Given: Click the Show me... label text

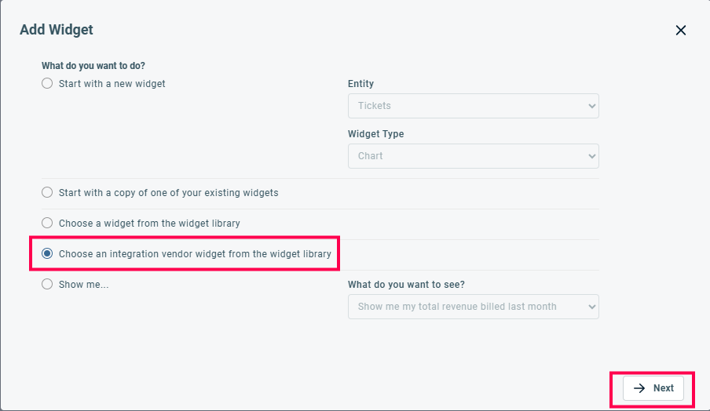Looking at the screenshot, I should (83, 285).
